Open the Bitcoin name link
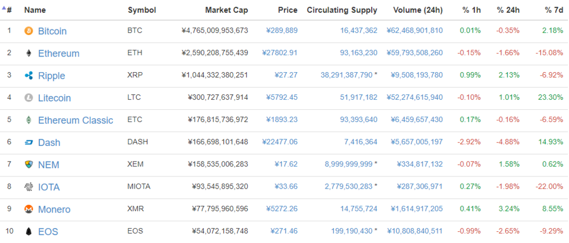The image size is (569, 243). click(x=52, y=31)
